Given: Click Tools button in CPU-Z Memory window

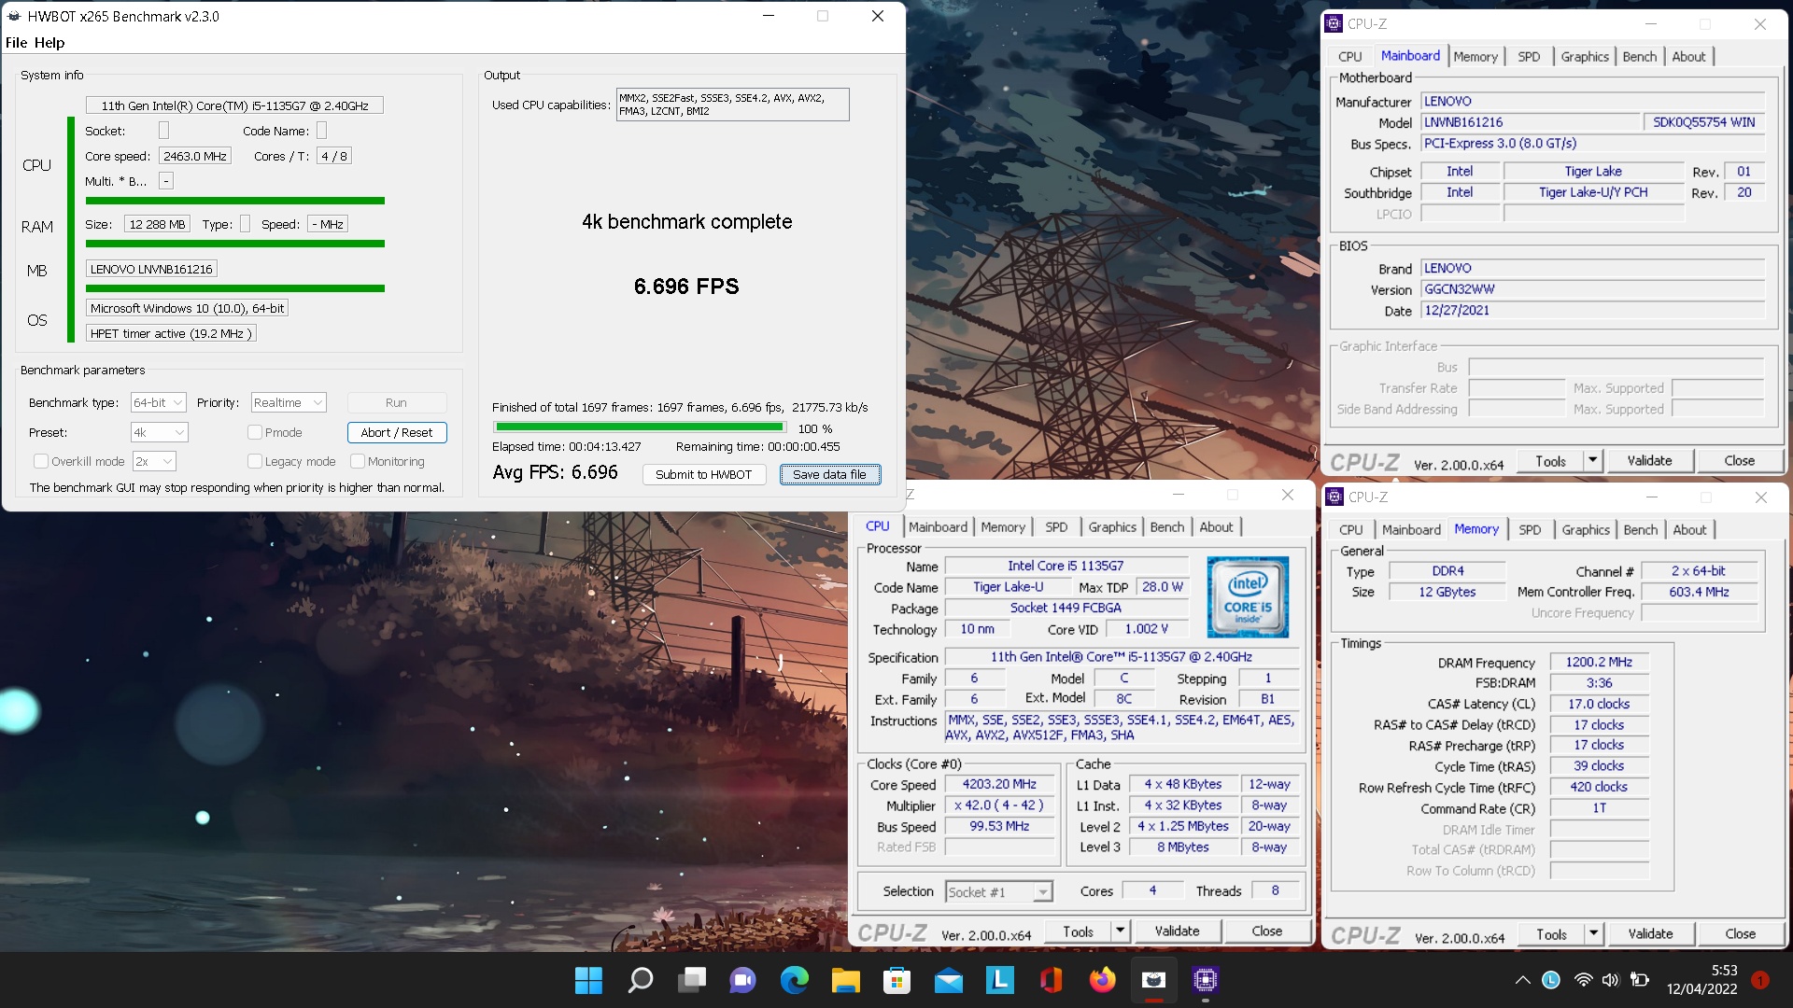Looking at the screenshot, I should tap(1551, 933).
